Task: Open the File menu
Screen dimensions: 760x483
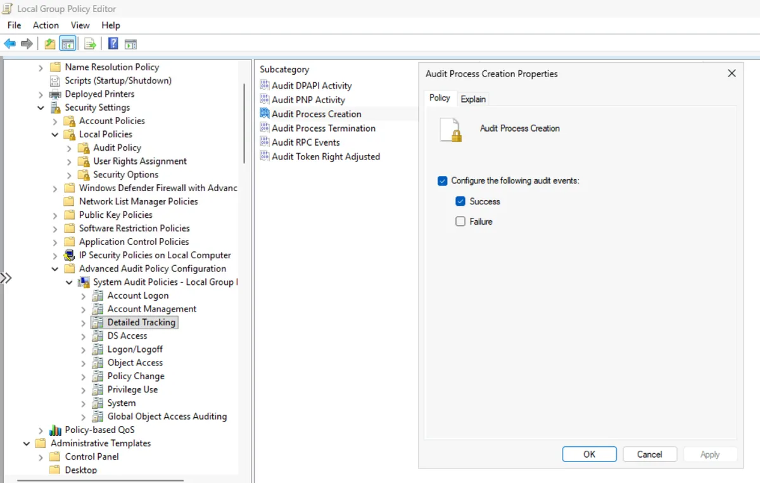Action: point(14,25)
